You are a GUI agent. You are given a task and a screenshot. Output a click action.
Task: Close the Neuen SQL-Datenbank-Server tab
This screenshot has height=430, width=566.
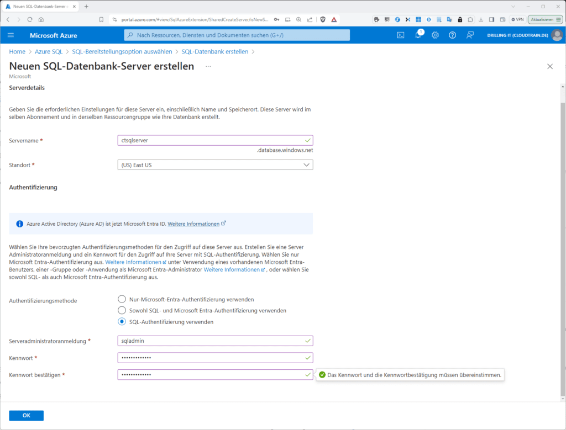pyautogui.click(x=74, y=7)
